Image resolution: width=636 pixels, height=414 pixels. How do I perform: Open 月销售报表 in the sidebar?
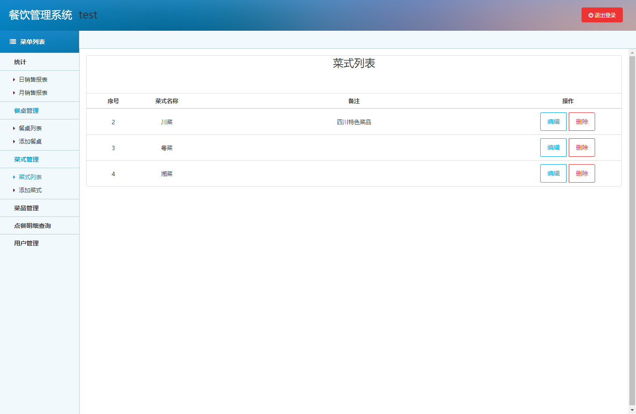(x=33, y=93)
